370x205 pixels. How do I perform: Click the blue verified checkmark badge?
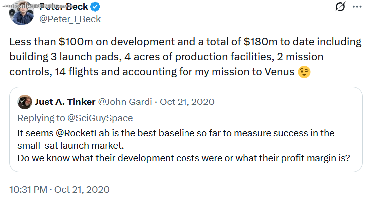point(95,7)
